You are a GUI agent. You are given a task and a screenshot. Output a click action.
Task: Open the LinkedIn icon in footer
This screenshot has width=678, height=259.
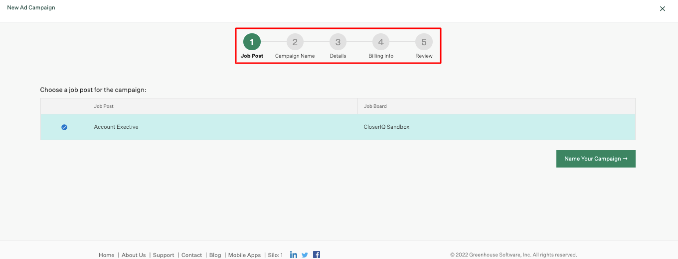point(294,255)
